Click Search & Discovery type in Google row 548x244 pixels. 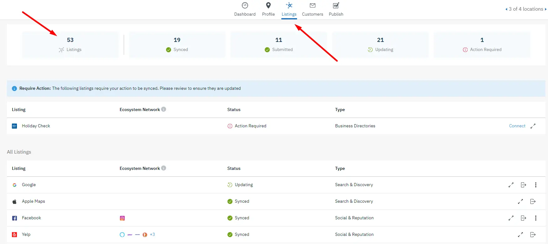(x=354, y=185)
